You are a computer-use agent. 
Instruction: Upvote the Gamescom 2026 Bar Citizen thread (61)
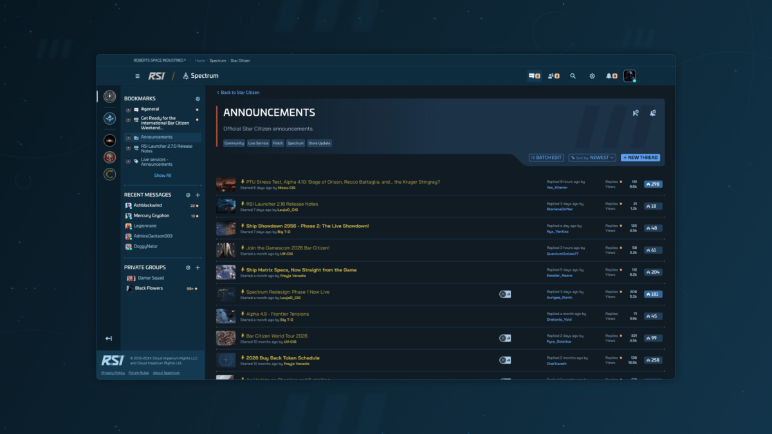(x=653, y=250)
